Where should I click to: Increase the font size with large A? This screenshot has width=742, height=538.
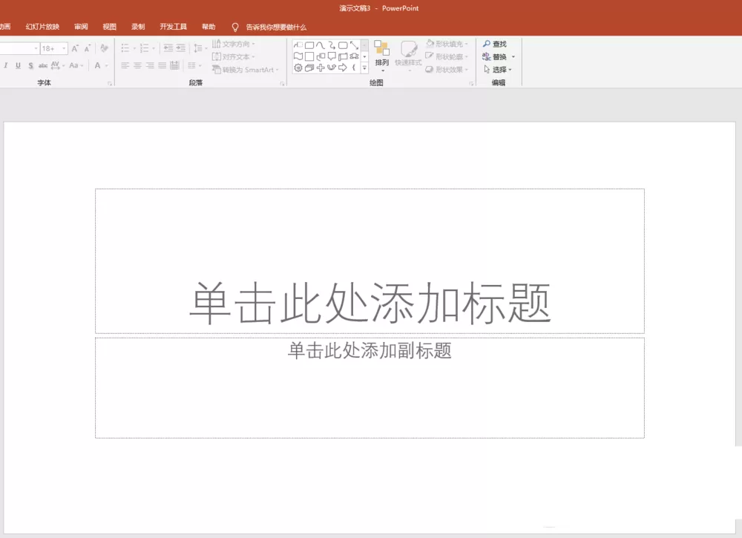[x=75, y=48]
